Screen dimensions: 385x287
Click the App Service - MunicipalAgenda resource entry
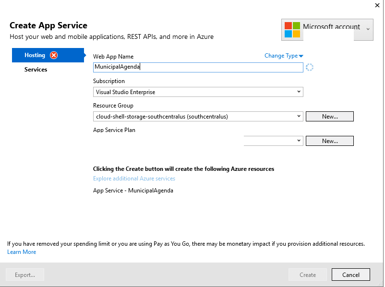[133, 191]
